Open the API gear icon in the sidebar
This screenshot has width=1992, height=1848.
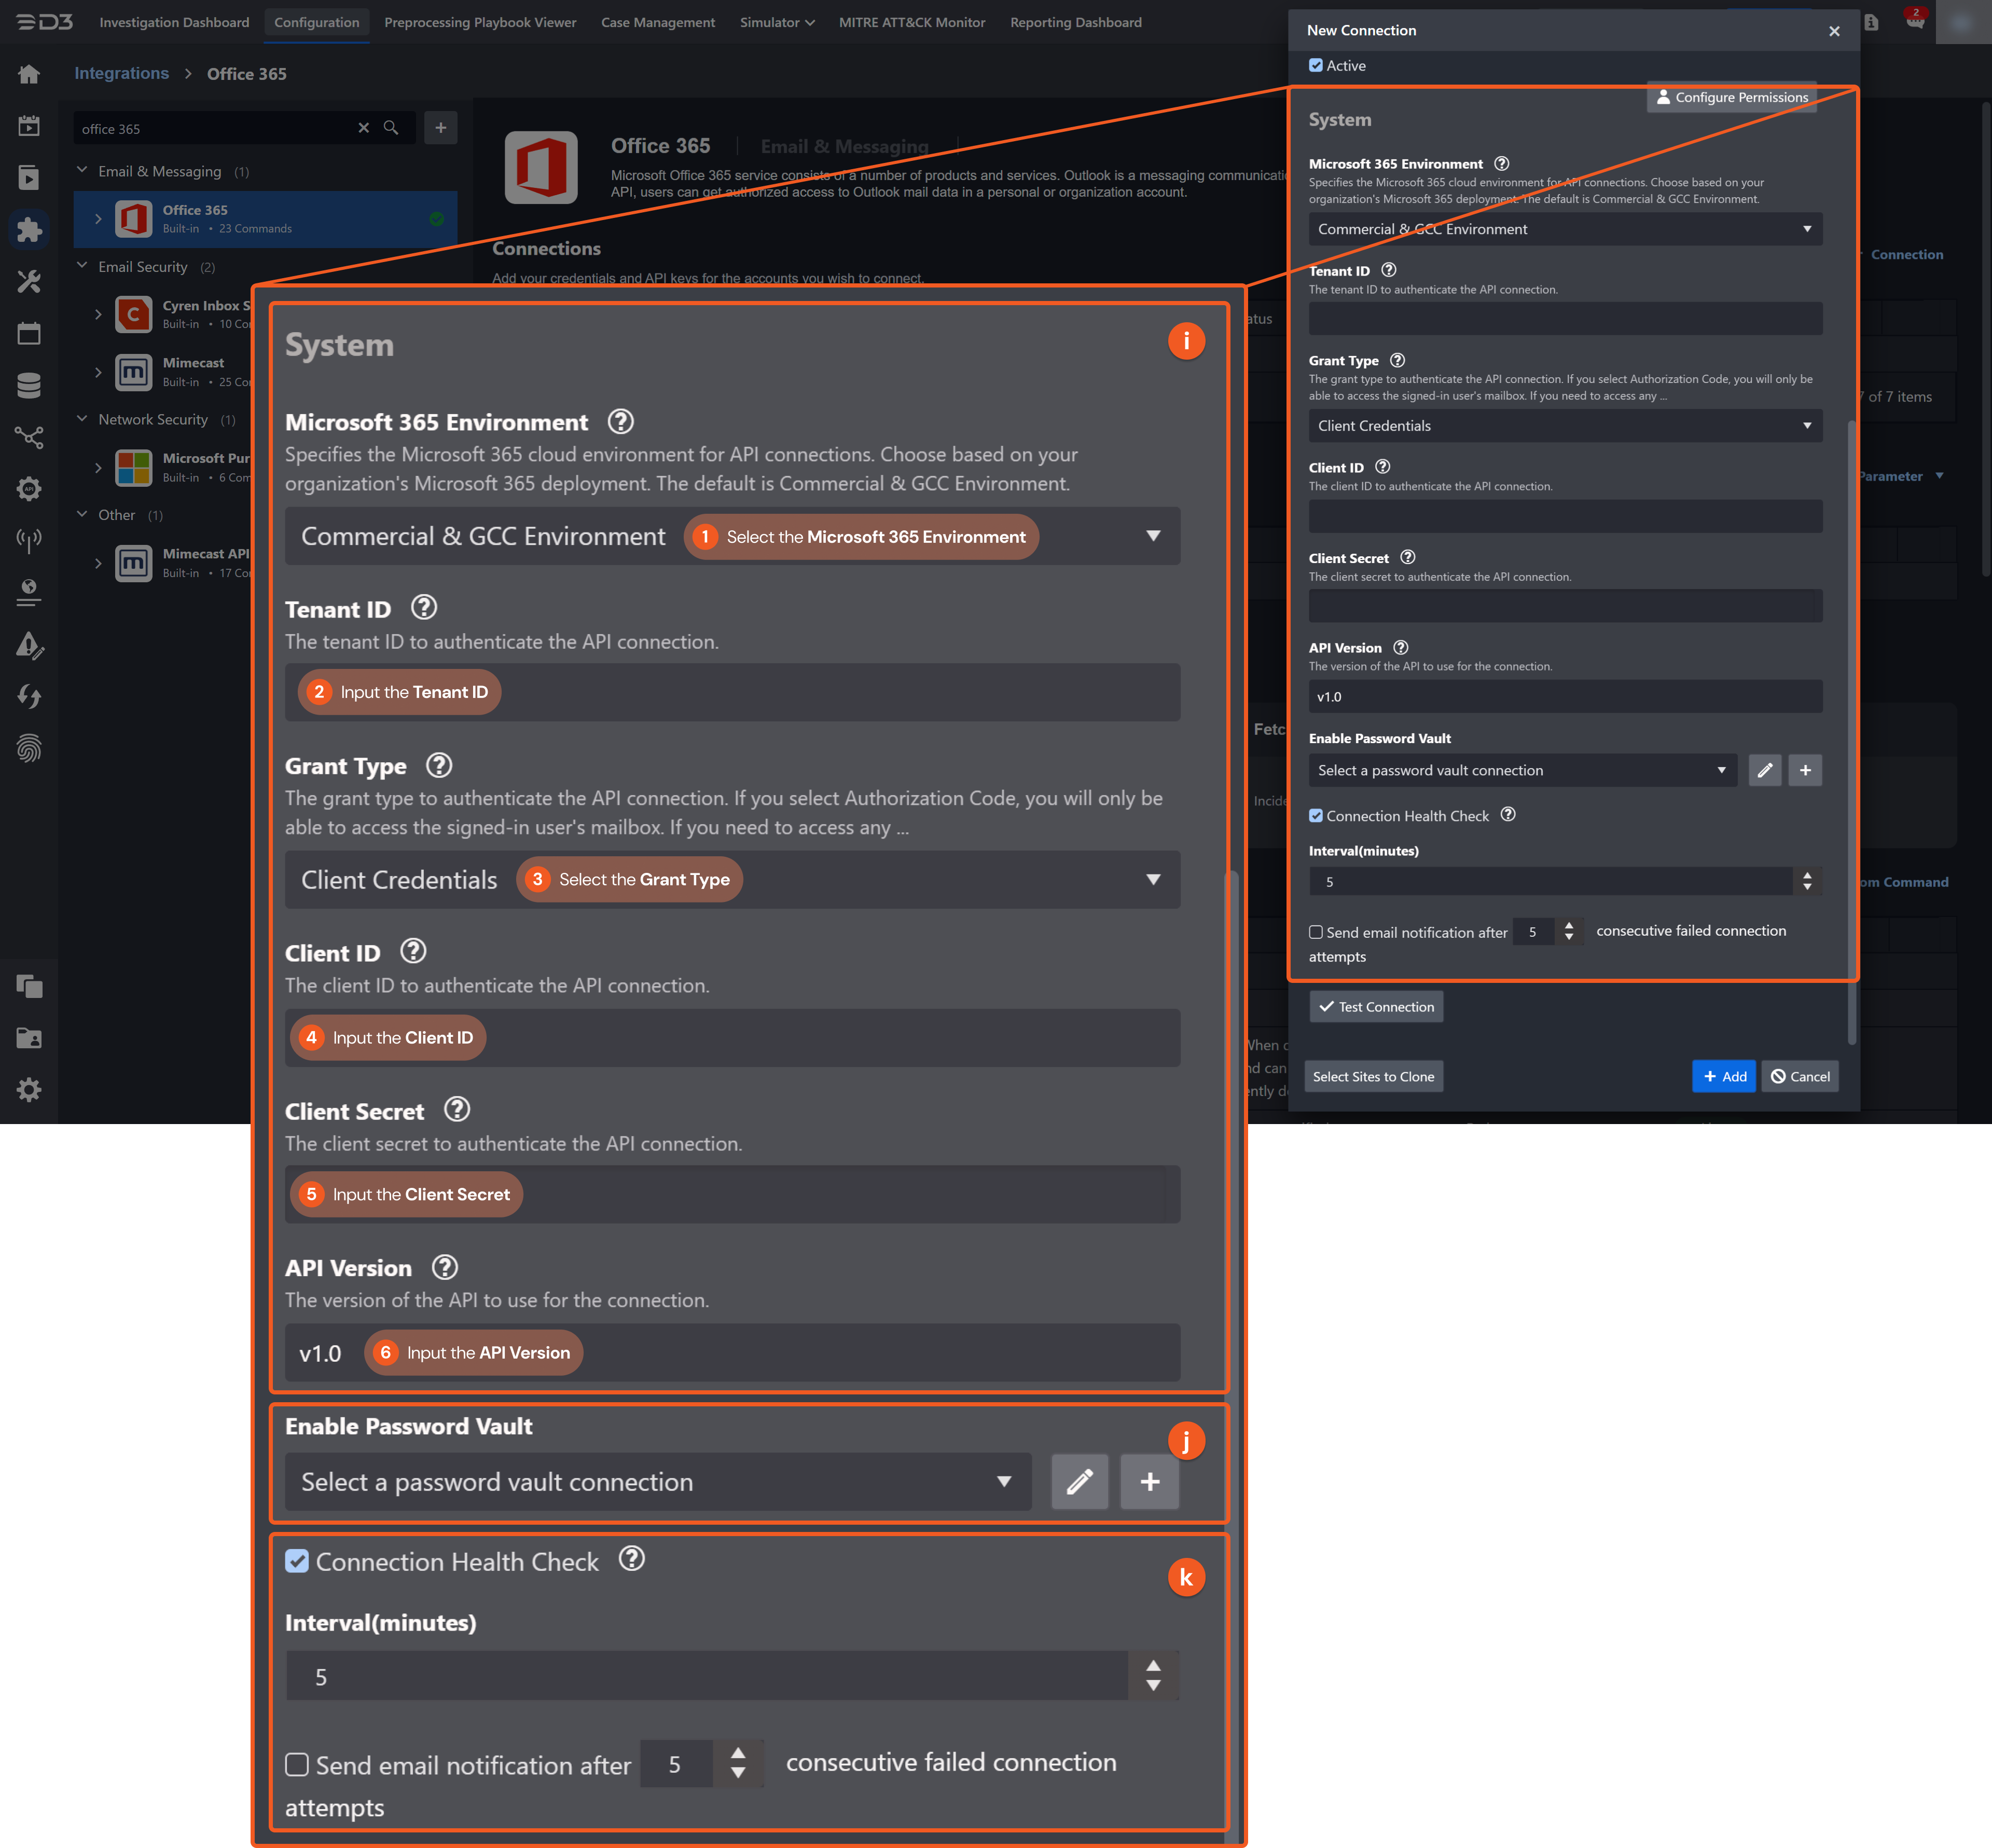pyautogui.click(x=29, y=488)
